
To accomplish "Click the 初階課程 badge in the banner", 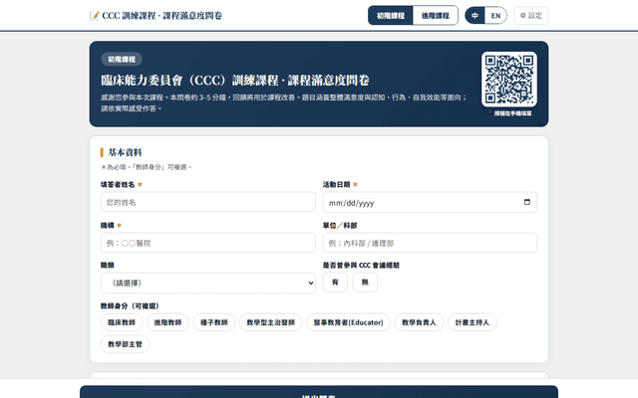I will (122, 60).
